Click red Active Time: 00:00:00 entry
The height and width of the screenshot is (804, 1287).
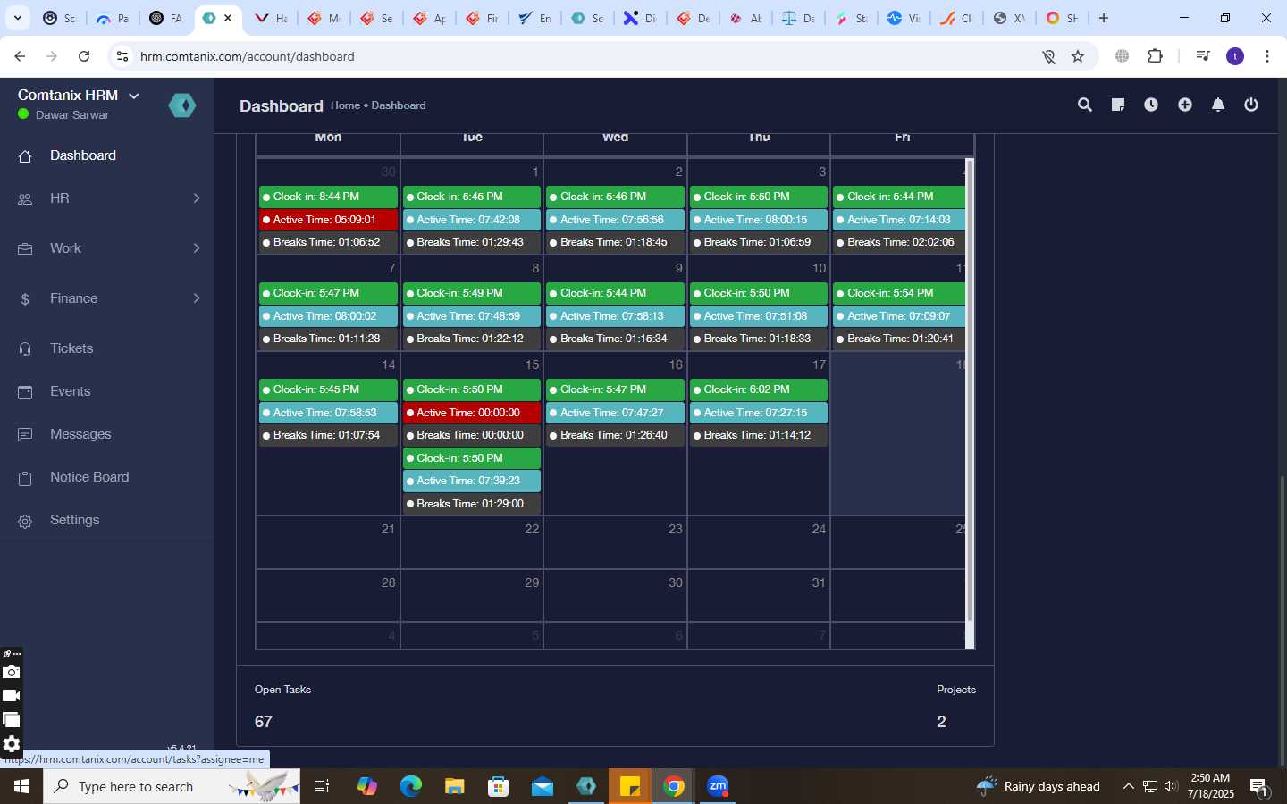tap(472, 413)
